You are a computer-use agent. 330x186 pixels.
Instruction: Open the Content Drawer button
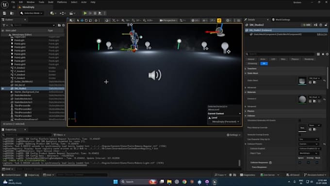11,175
